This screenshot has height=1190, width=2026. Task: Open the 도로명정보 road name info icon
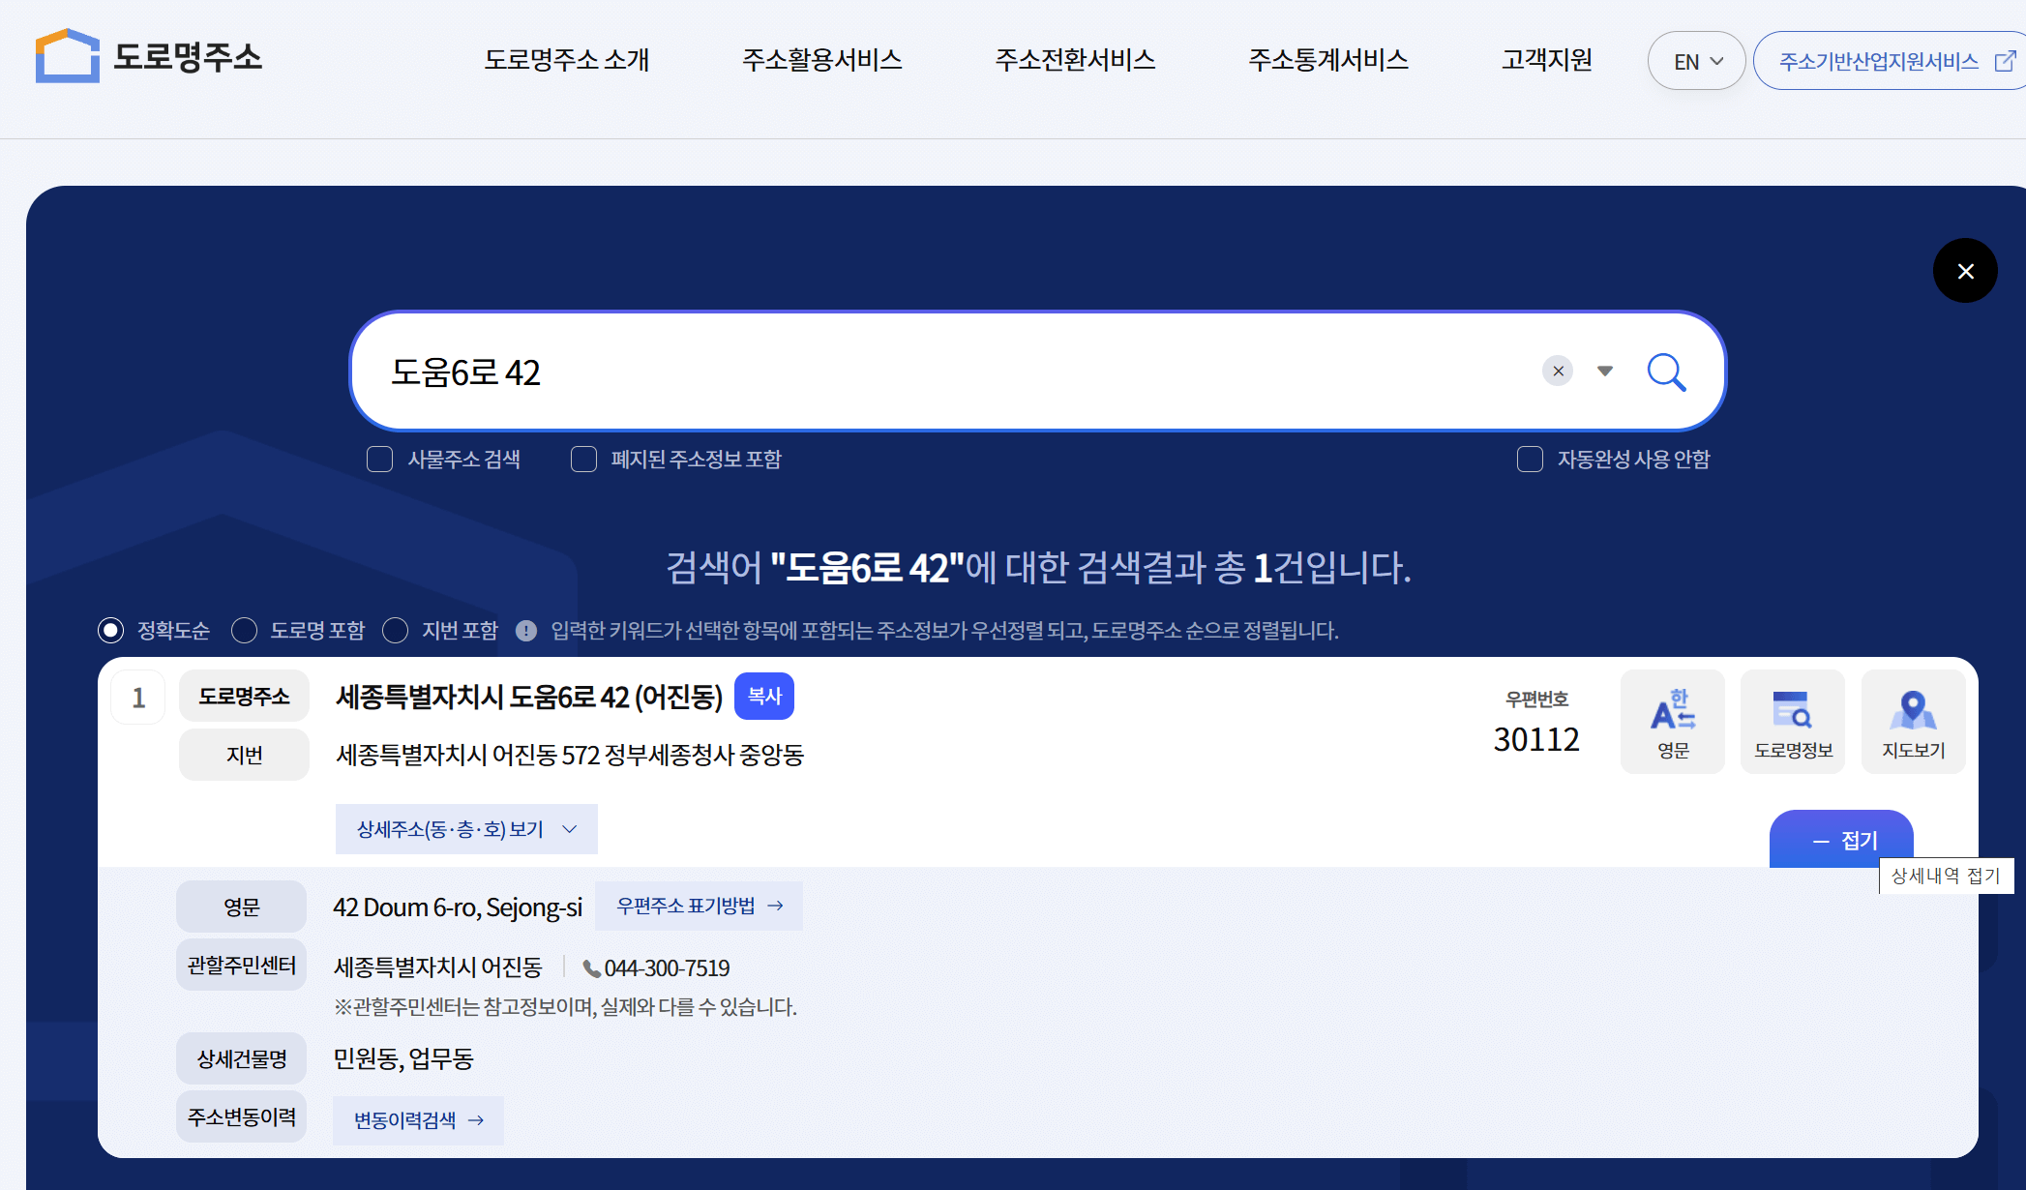coord(1792,721)
